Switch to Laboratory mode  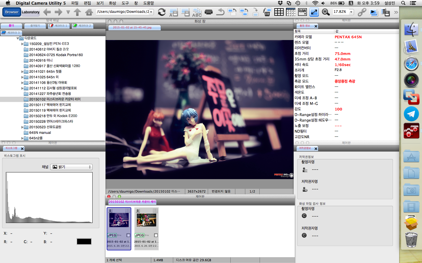click(30, 12)
